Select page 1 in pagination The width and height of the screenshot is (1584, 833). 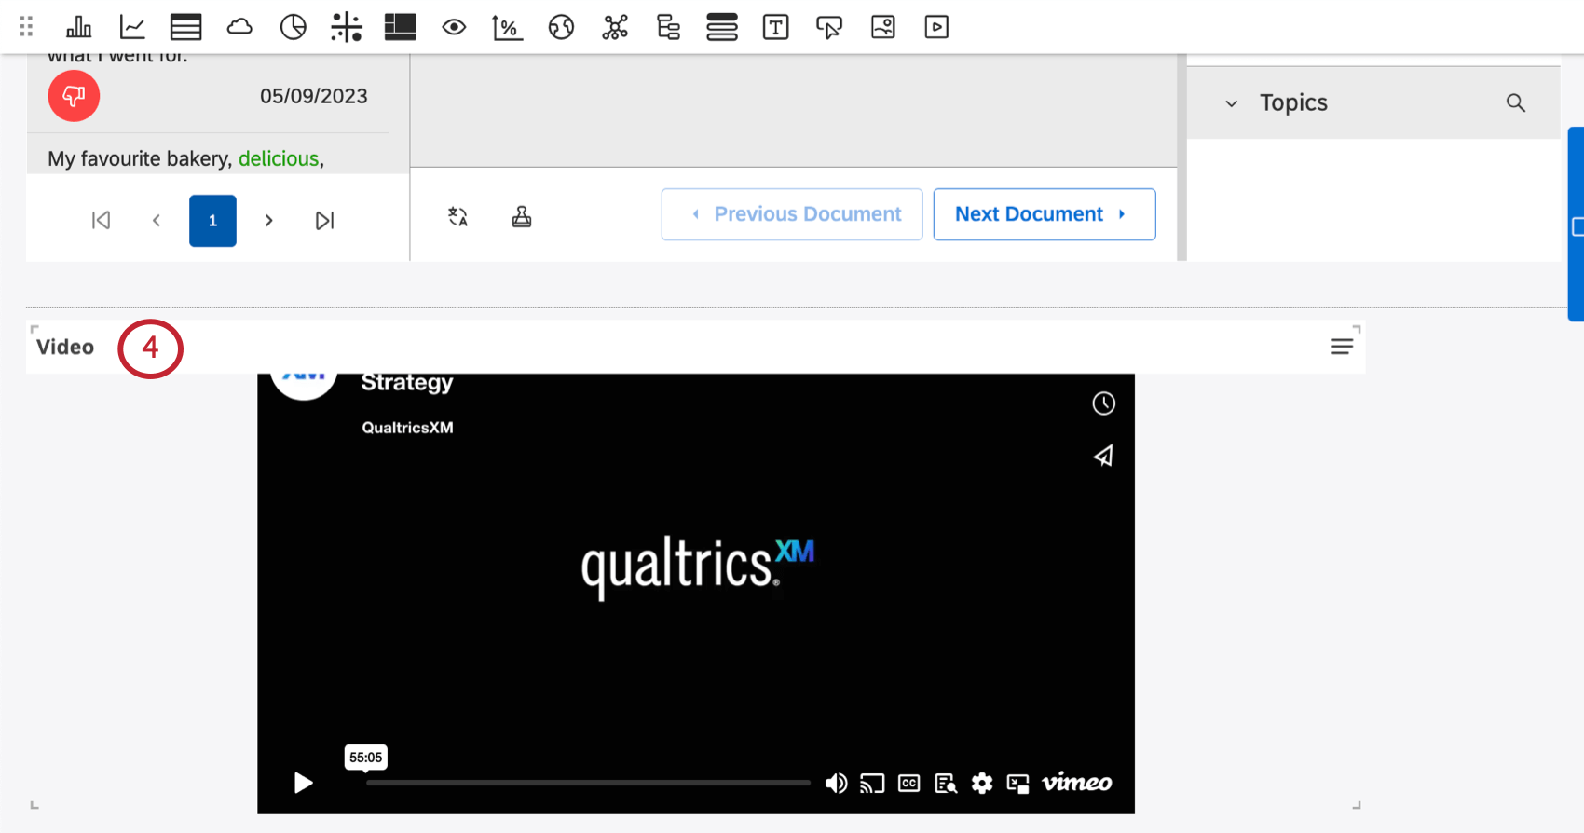pyautogui.click(x=212, y=221)
